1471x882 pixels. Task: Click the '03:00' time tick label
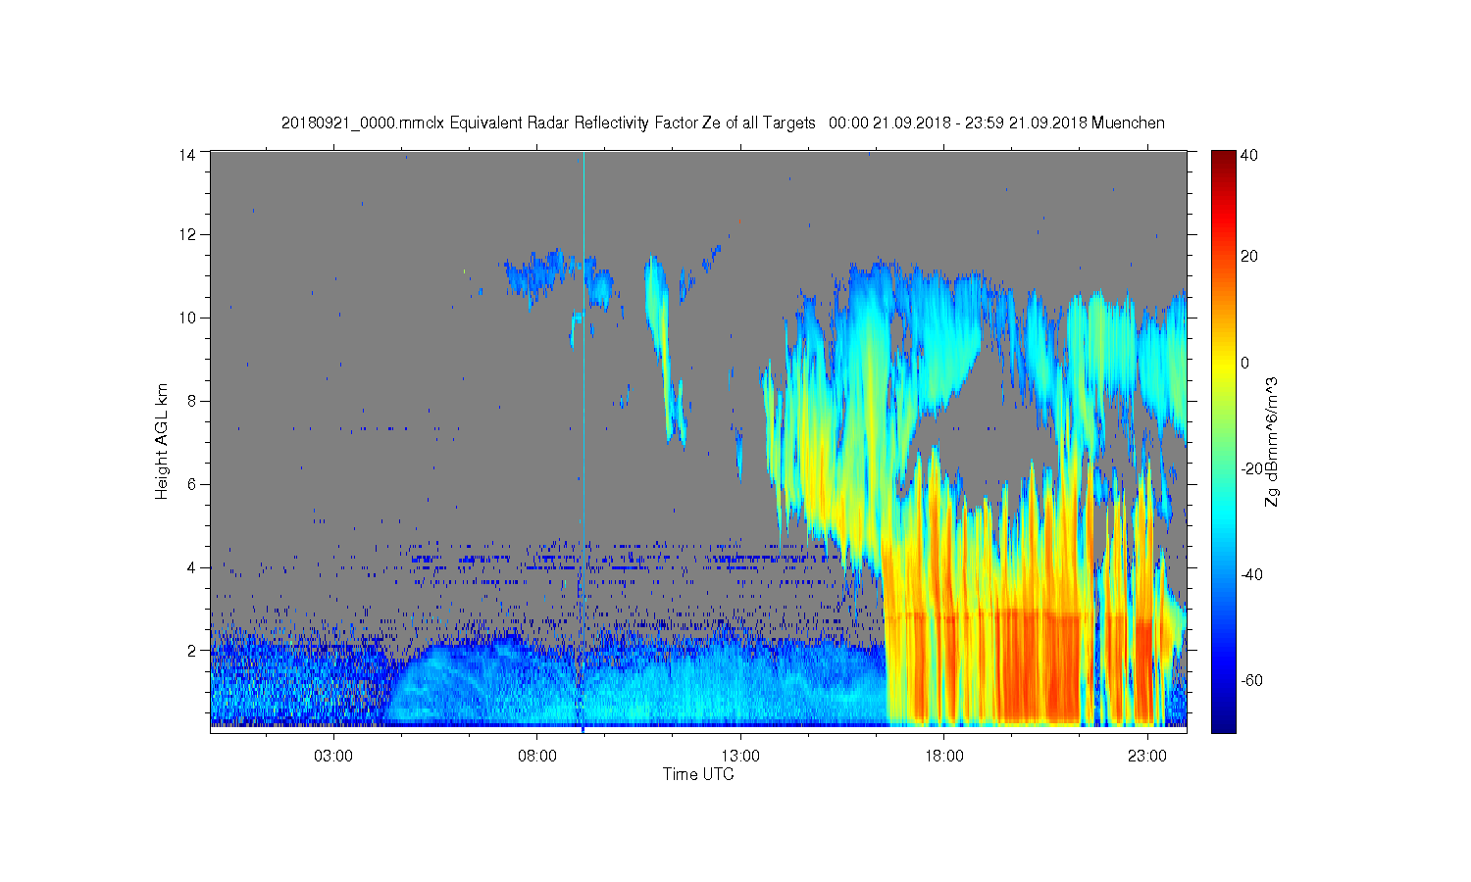(333, 757)
